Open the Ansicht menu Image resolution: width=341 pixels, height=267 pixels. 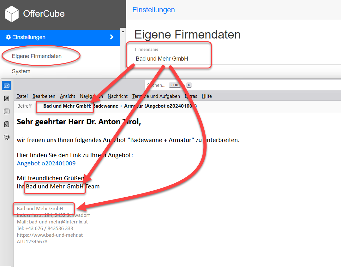click(68, 96)
